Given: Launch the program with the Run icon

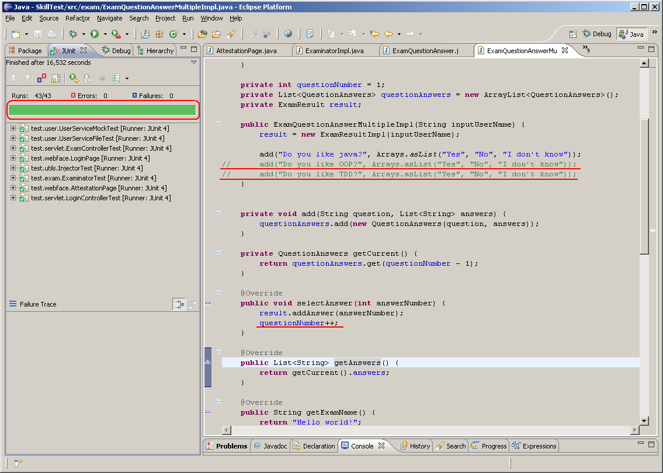Looking at the screenshot, I should [x=96, y=33].
